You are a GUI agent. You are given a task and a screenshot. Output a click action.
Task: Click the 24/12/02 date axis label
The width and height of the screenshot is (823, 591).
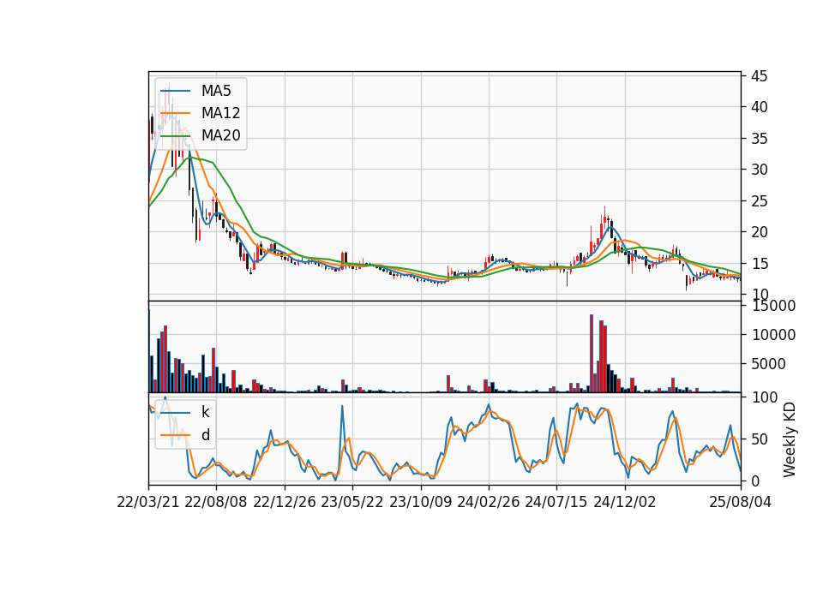[625, 502]
